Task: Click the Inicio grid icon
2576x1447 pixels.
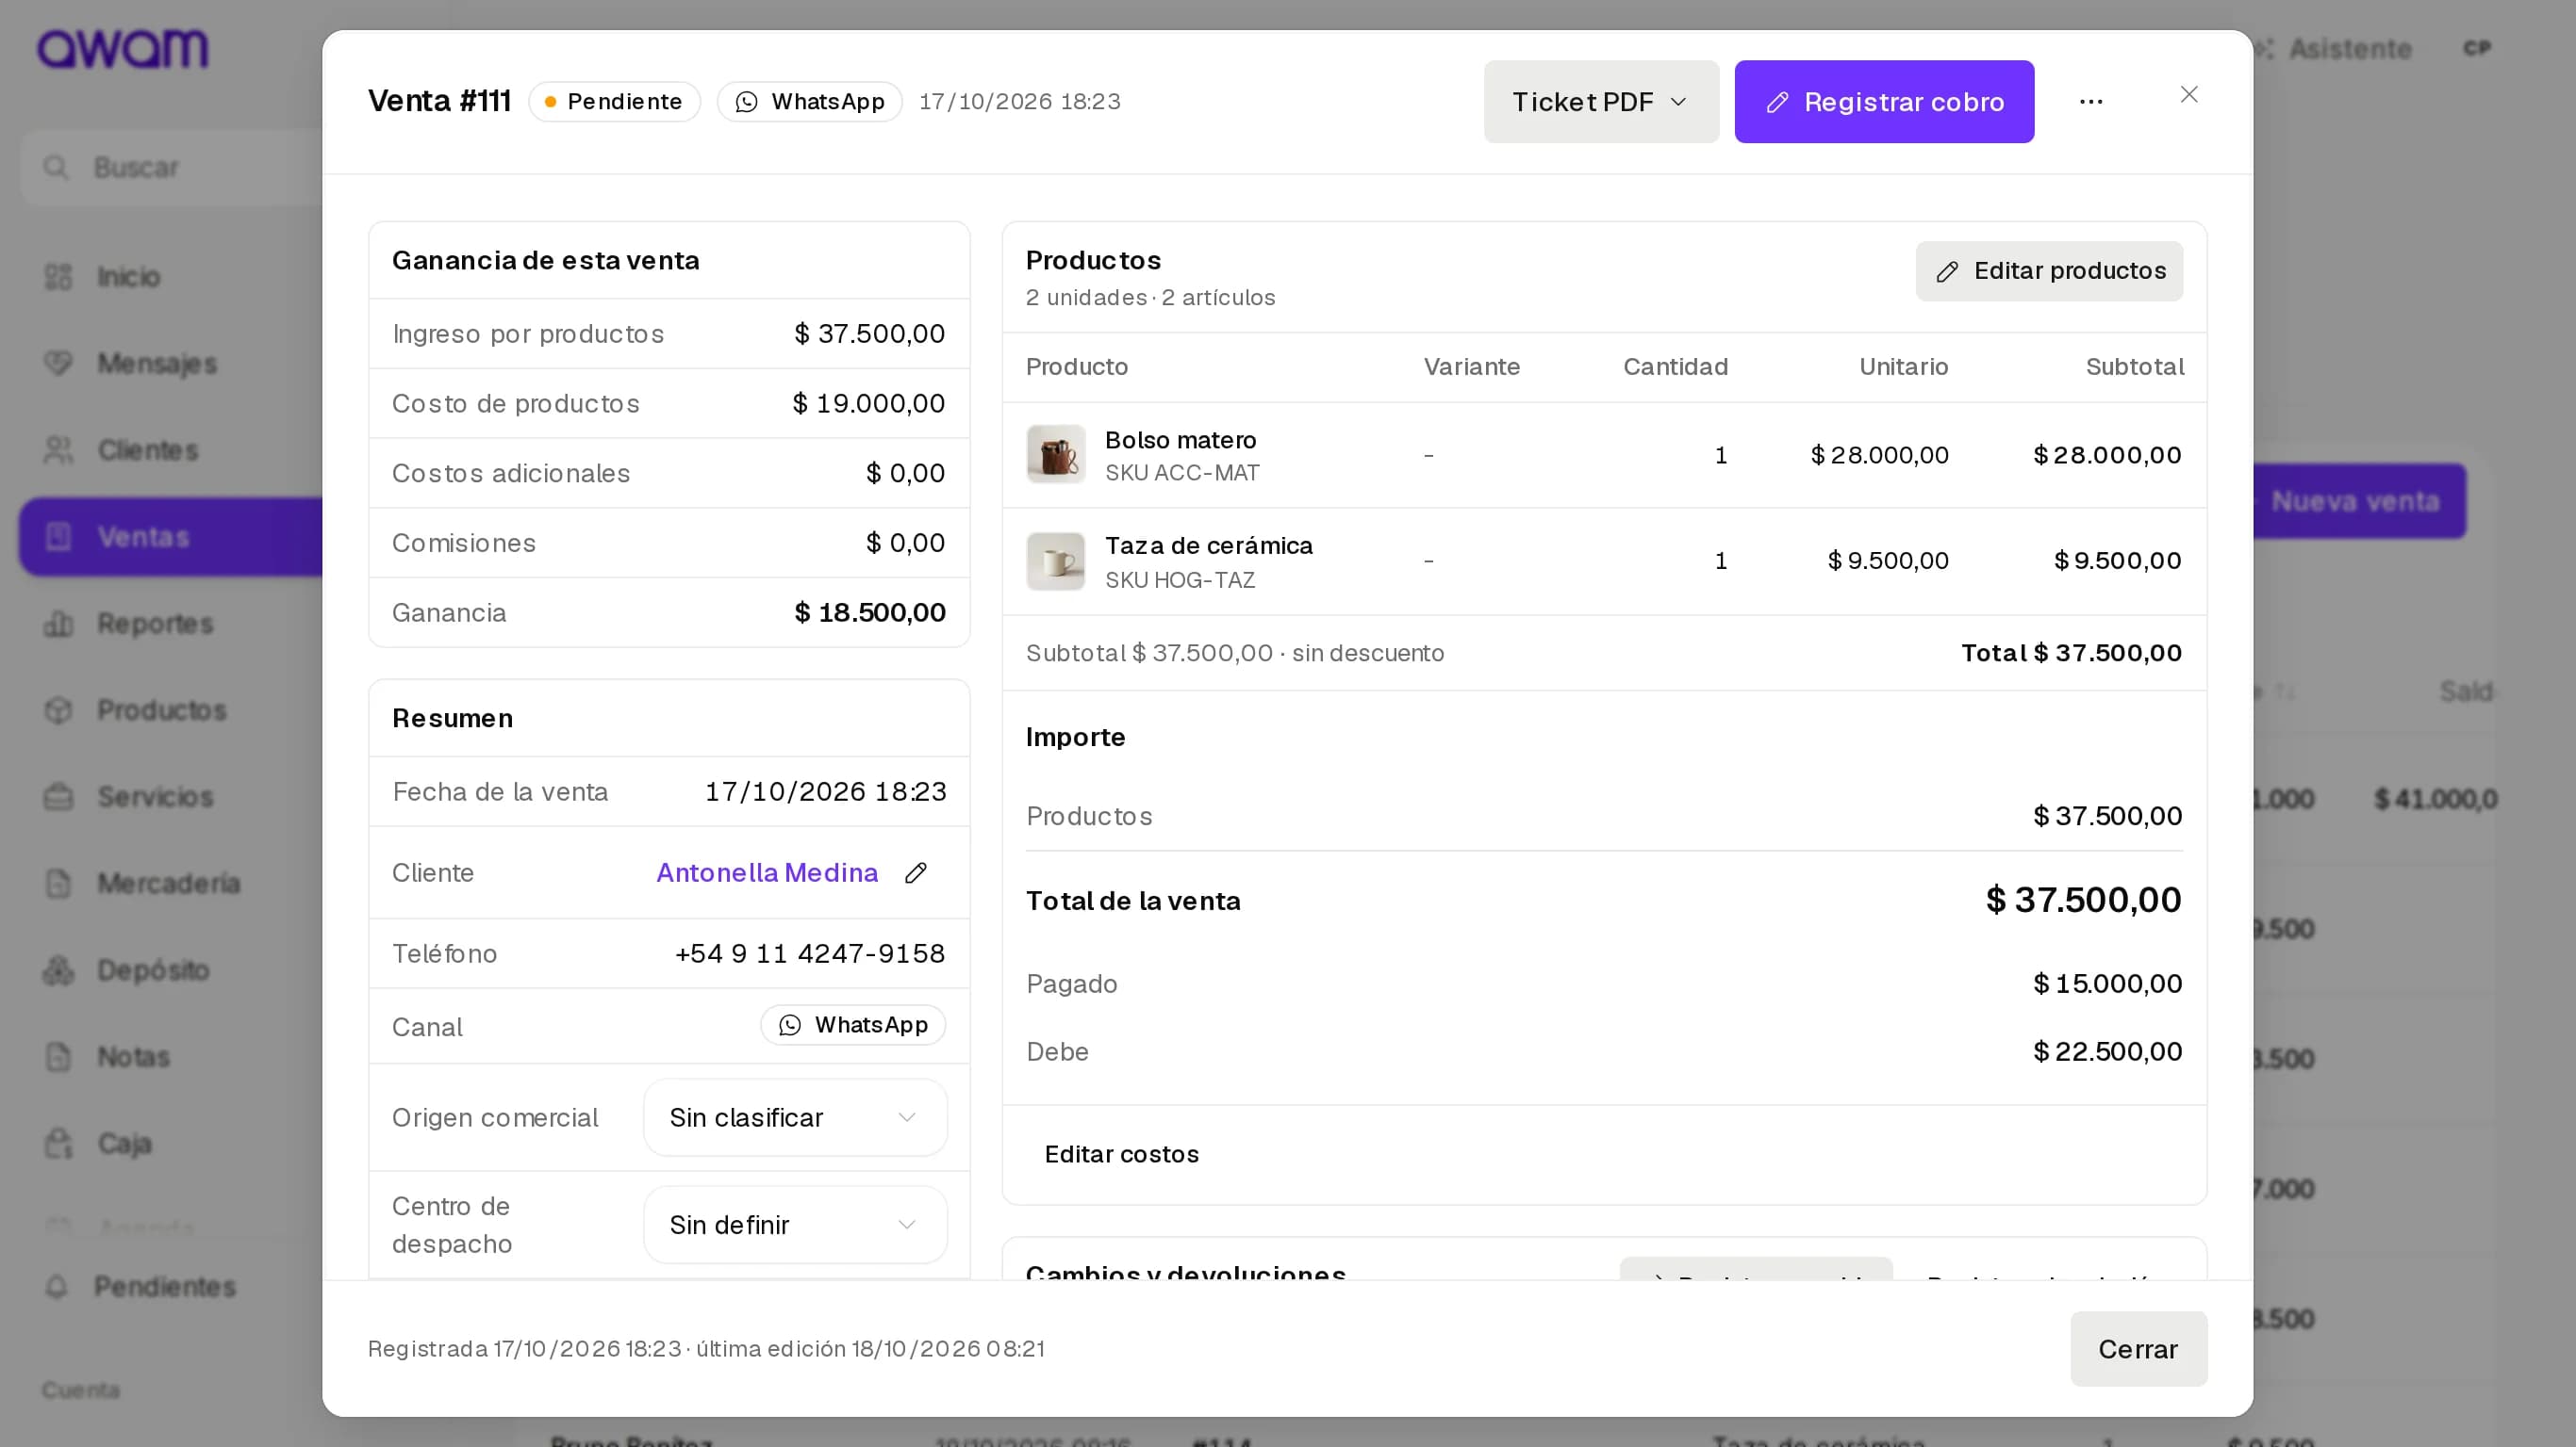Action: (59, 277)
